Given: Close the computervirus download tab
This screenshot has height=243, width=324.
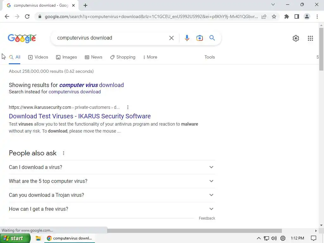Looking at the screenshot, I should 73,5.
